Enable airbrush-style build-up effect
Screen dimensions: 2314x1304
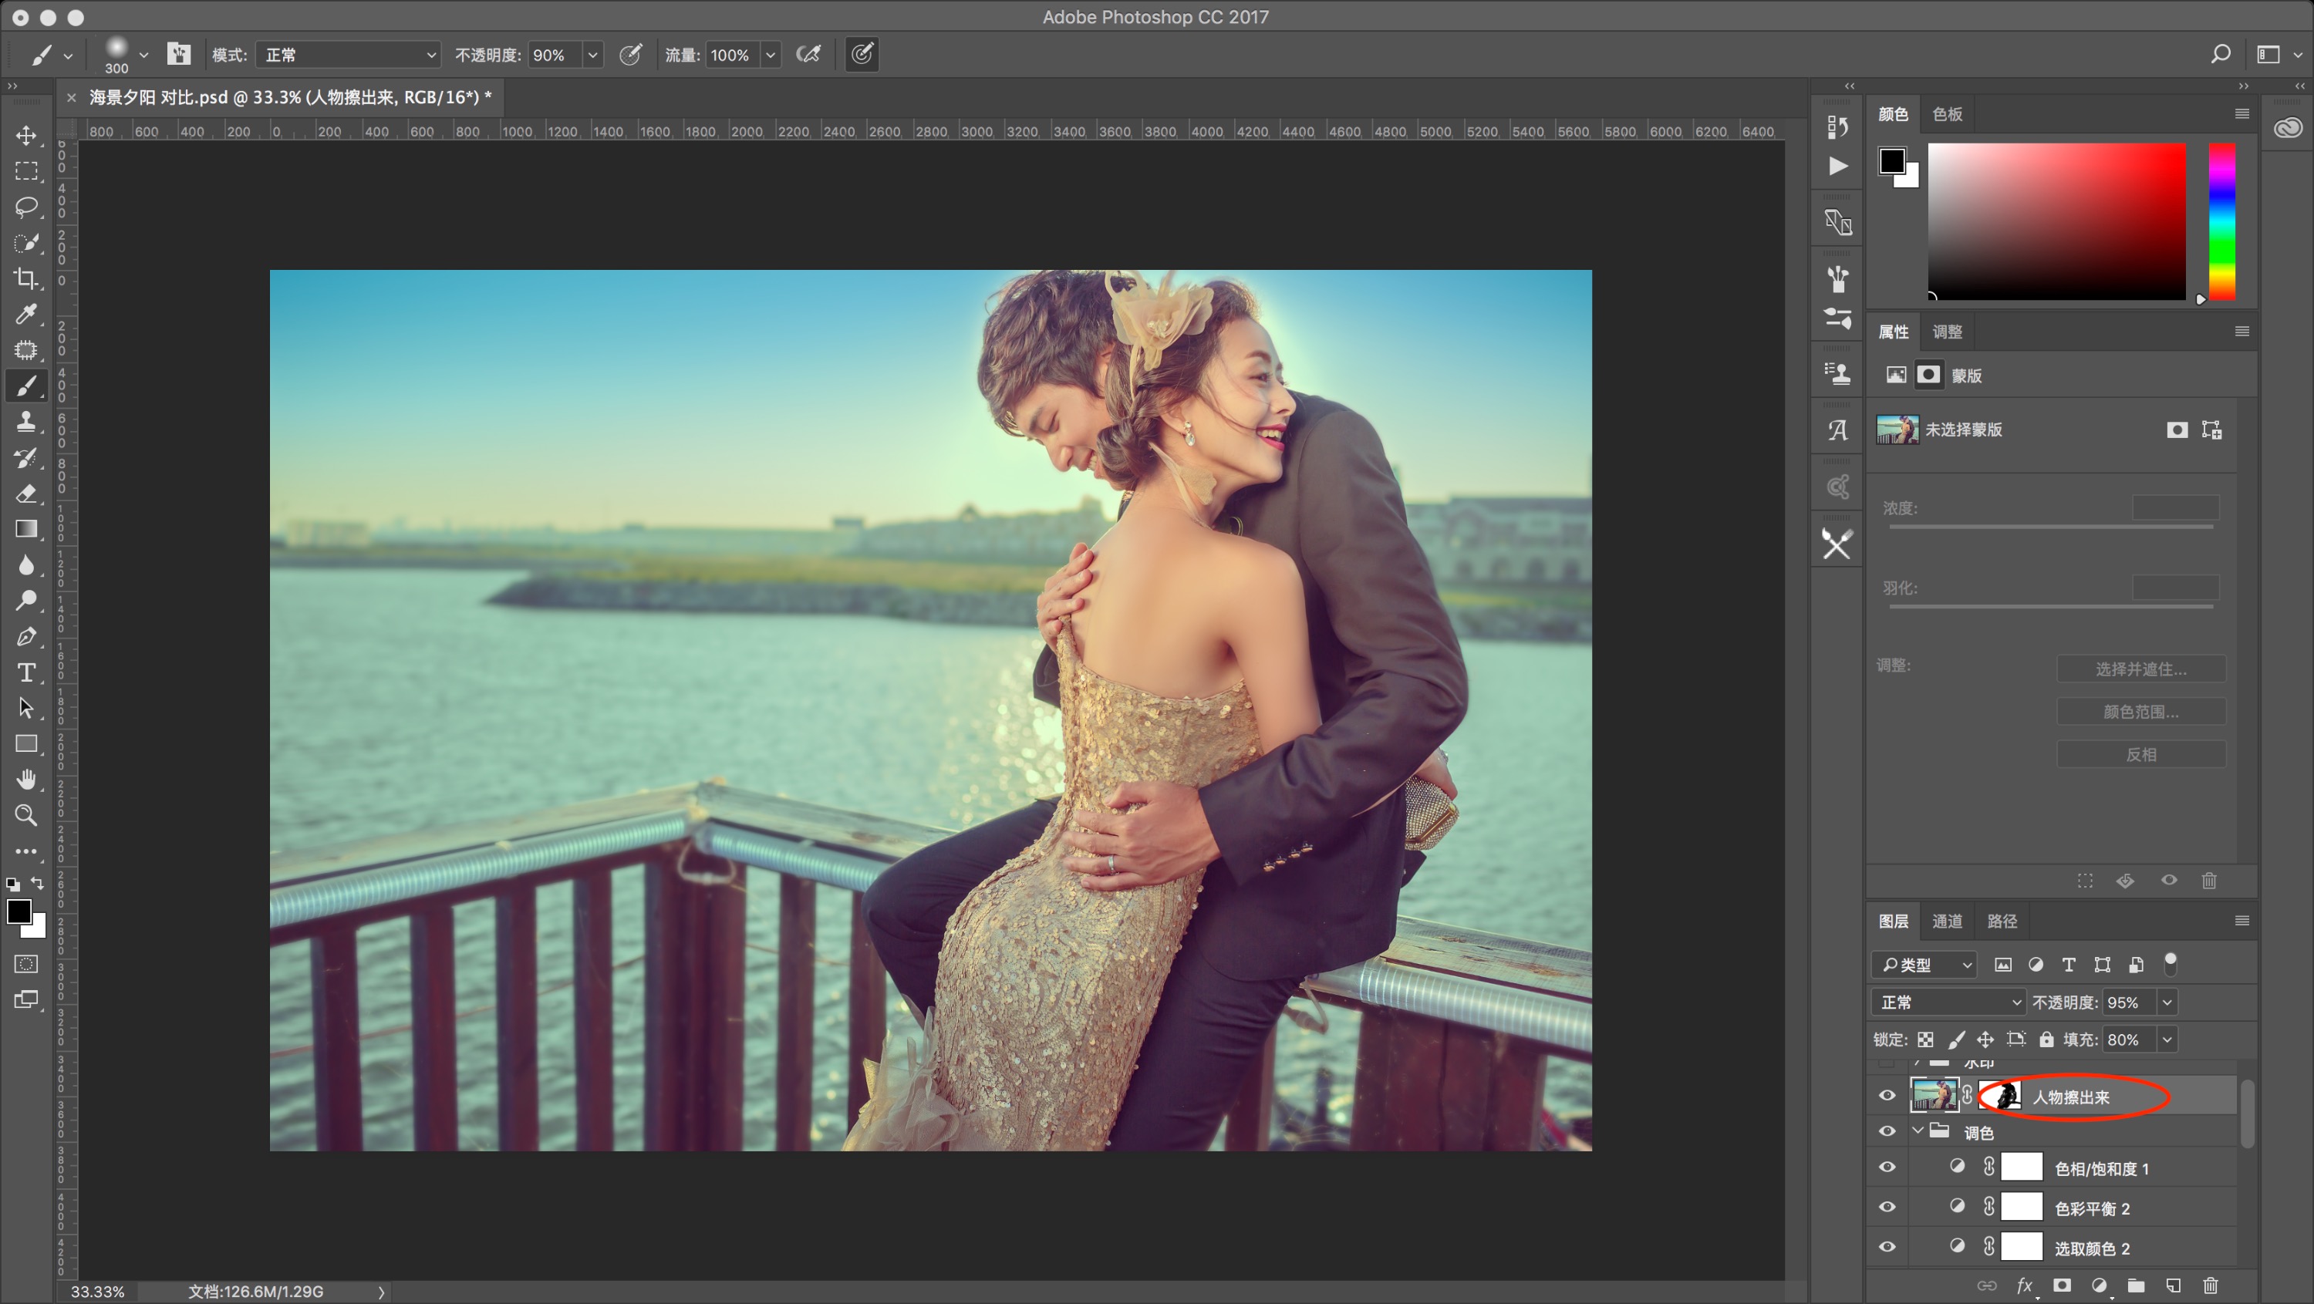tap(808, 55)
